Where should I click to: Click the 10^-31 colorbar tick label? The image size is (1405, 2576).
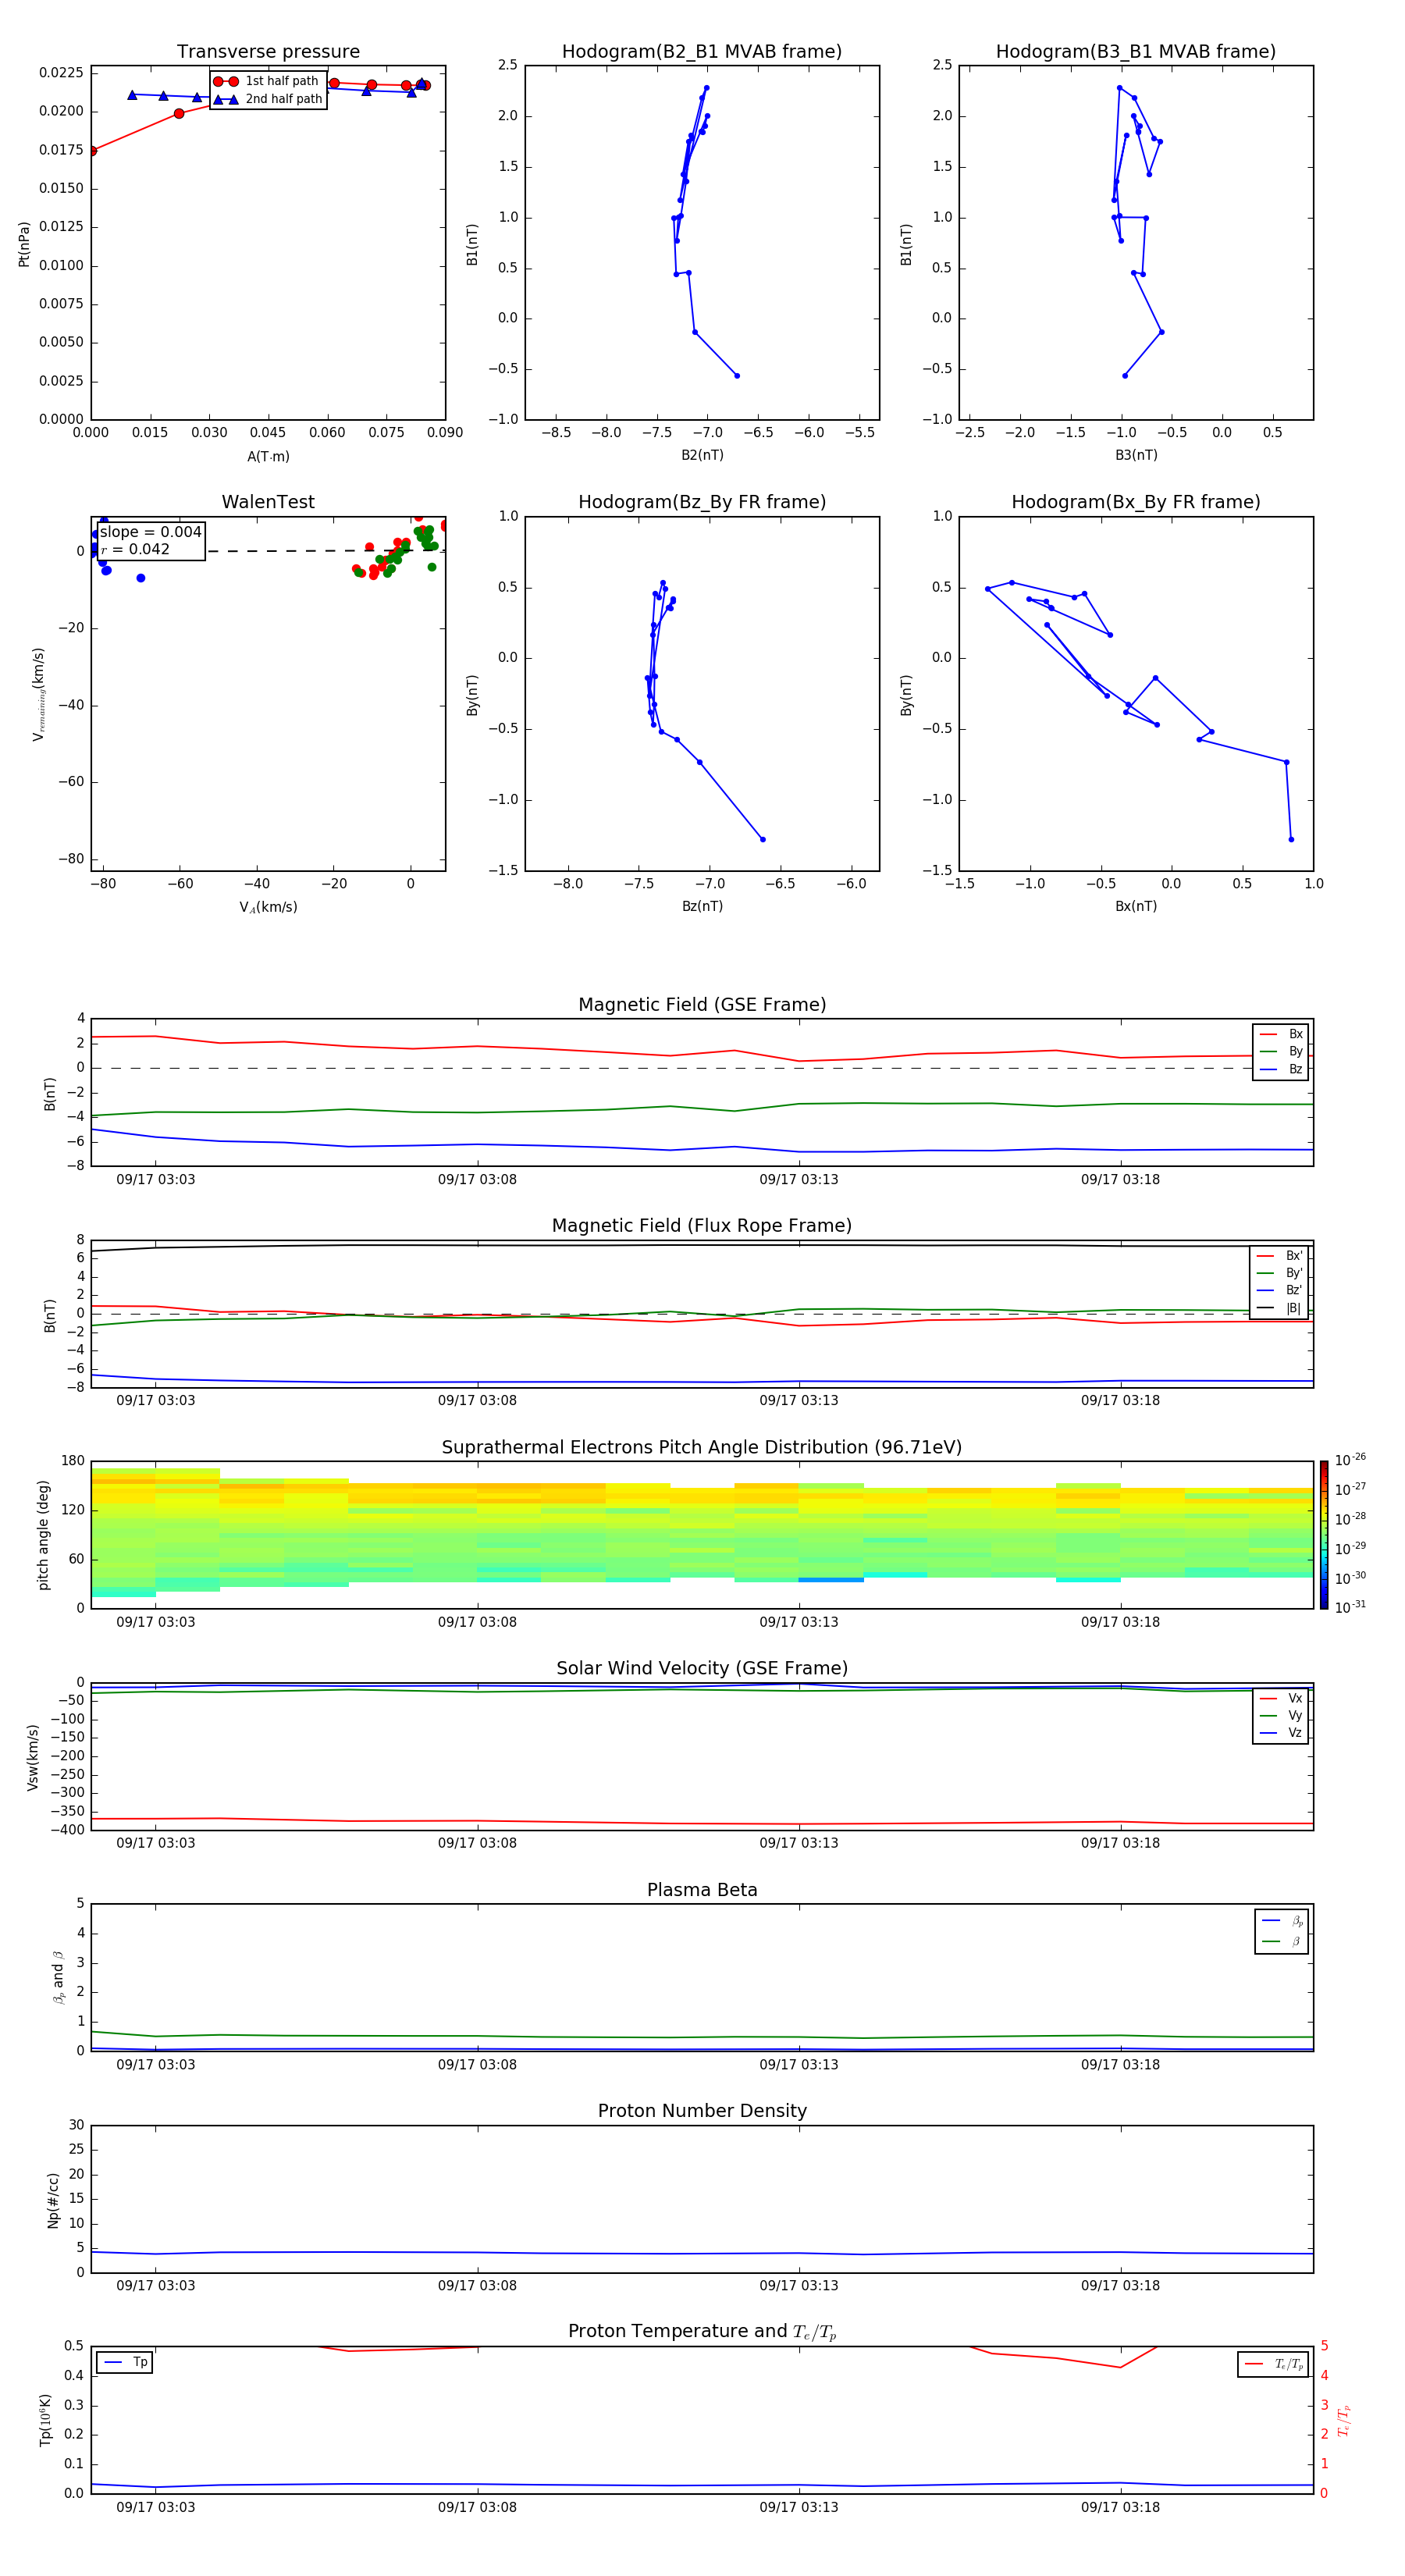tap(1350, 1607)
